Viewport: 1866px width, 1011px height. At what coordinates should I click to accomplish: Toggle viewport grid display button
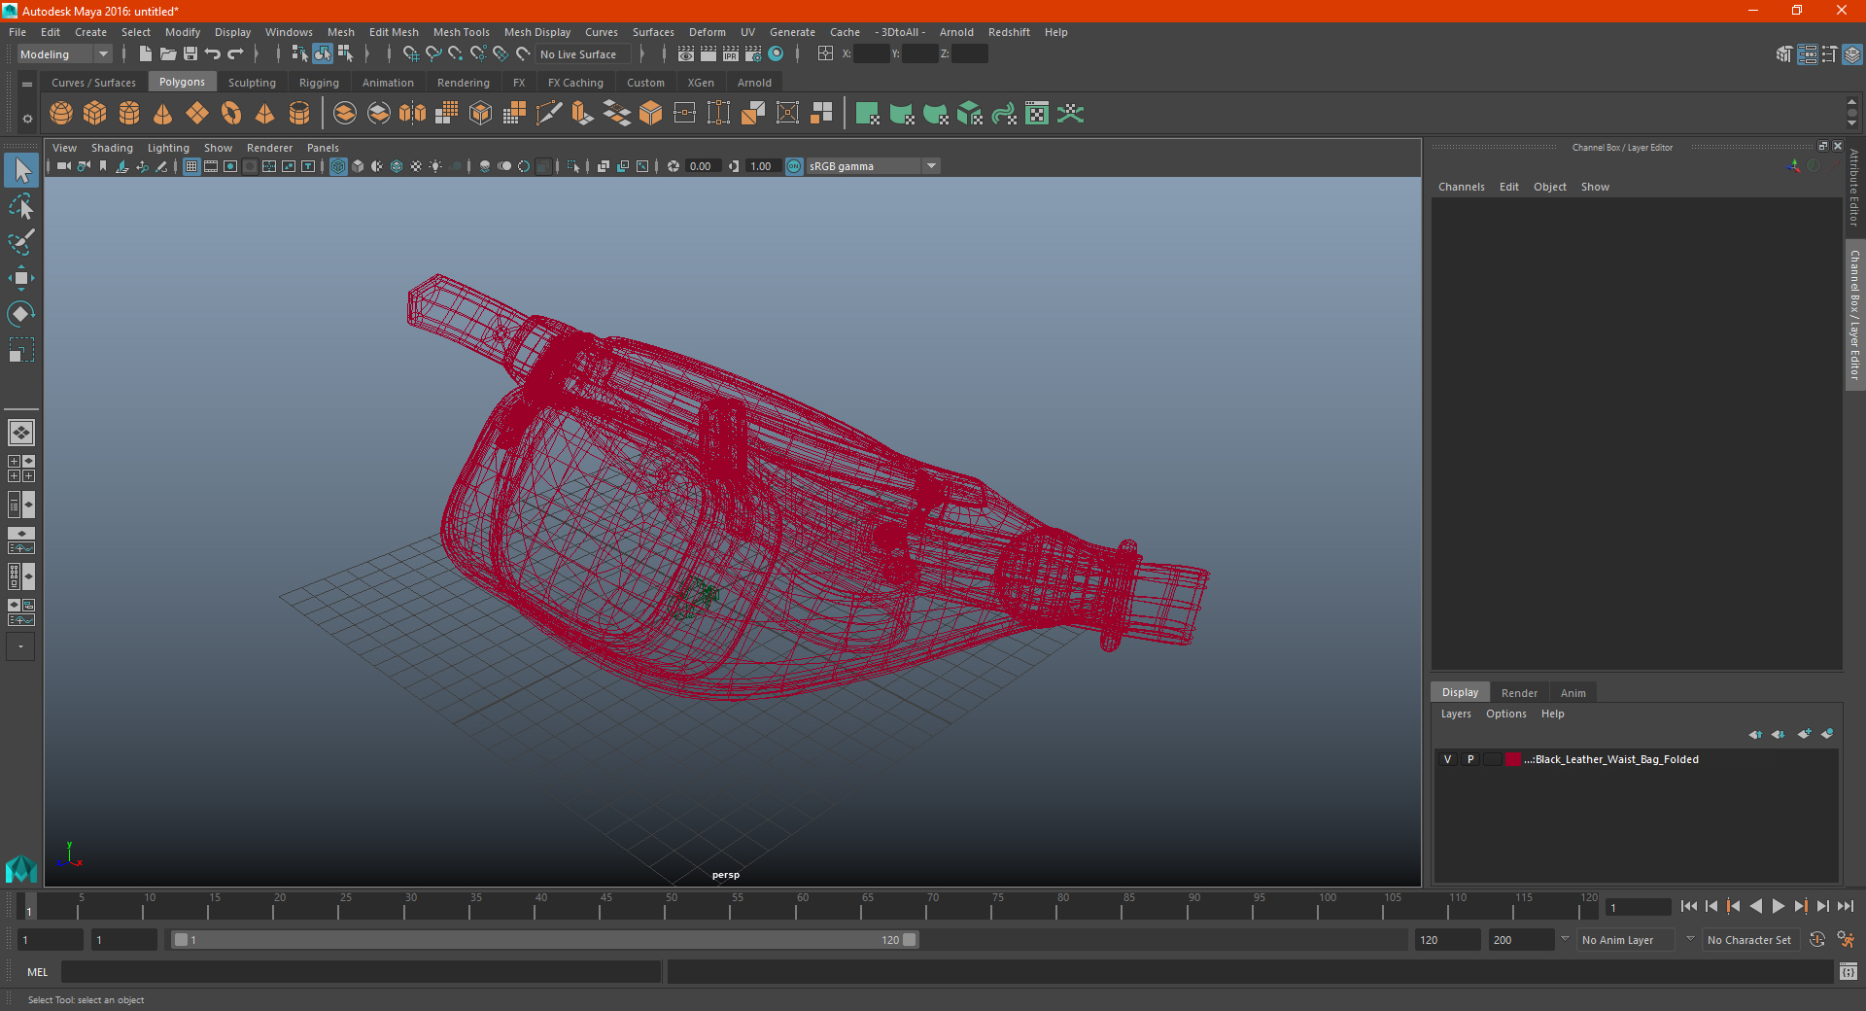coord(191,166)
